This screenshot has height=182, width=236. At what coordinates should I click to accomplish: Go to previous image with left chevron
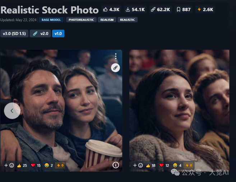12,111
